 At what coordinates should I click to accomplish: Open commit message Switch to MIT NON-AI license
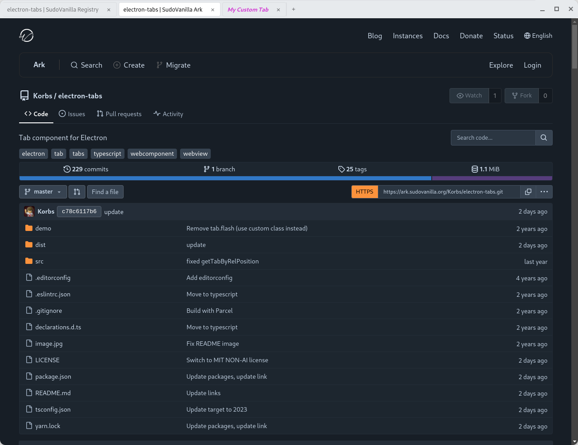[227, 360]
